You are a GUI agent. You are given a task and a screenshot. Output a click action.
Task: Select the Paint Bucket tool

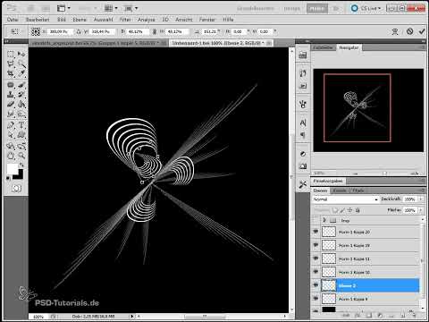click(x=21, y=105)
